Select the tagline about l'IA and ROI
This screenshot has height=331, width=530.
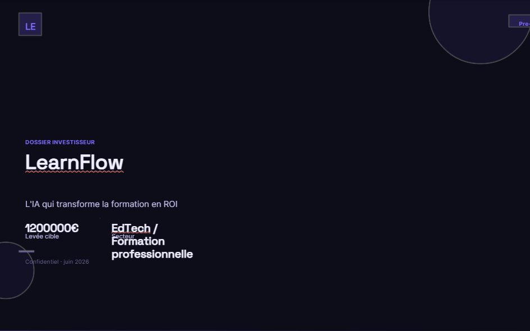click(102, 204)
